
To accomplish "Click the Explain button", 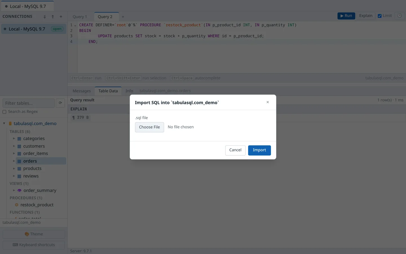I will coord(366,16).
